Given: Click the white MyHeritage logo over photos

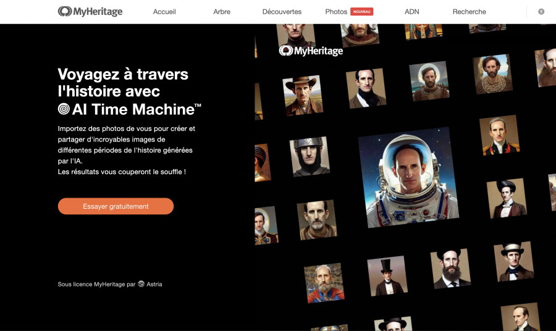Looking at the screenshot, I should click(x=311, y=51).
